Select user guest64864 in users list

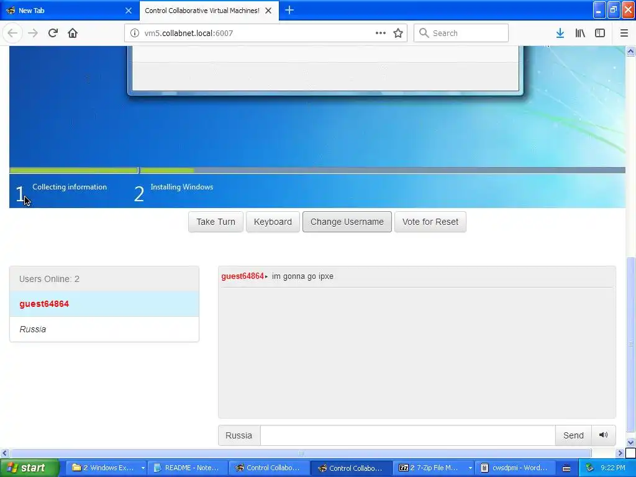[x=104, y=304]
